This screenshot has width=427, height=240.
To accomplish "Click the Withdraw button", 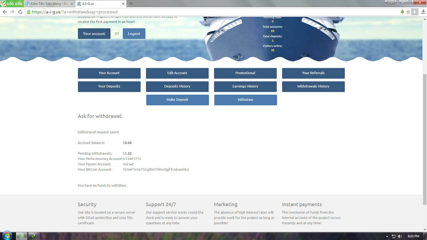I will pos(246,100).
